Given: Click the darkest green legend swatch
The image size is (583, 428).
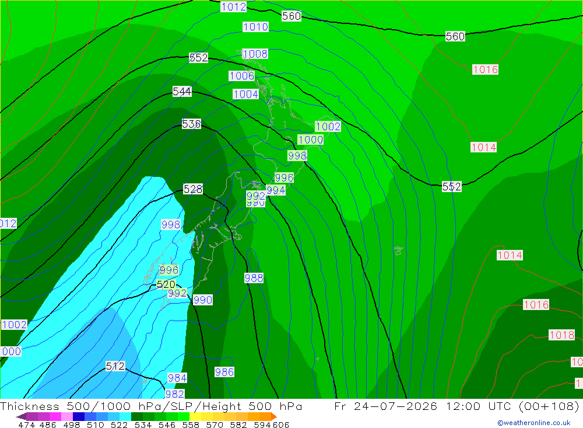Looking at the screenshot, I should click(137, 416).
